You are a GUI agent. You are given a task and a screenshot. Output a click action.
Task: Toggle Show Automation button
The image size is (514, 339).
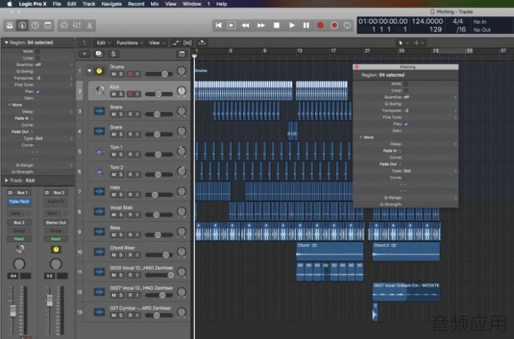coord(176,43)
